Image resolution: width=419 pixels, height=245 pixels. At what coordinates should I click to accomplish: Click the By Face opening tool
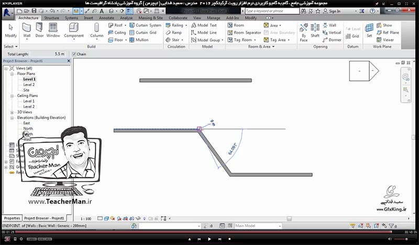(x=304, y=33)
